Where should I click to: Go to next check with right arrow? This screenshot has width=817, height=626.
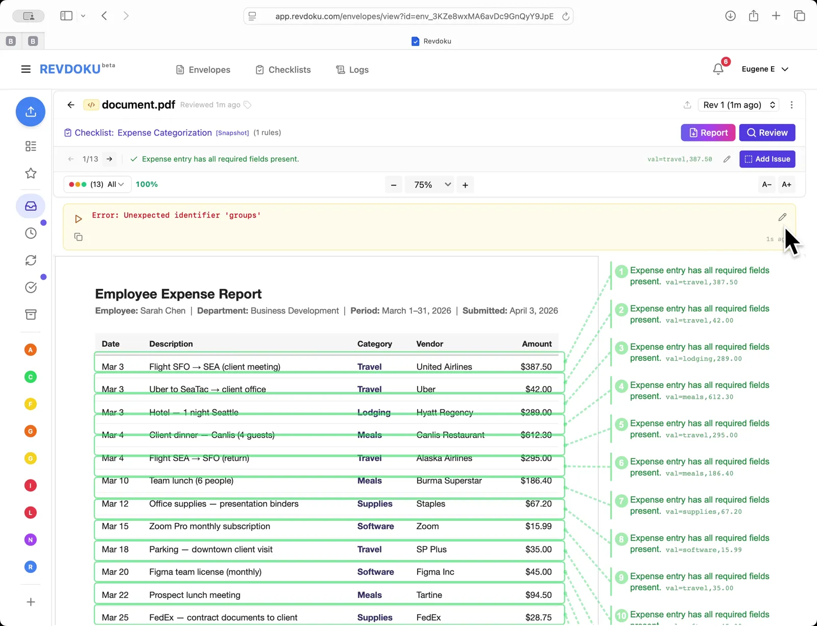coord(109,159)
